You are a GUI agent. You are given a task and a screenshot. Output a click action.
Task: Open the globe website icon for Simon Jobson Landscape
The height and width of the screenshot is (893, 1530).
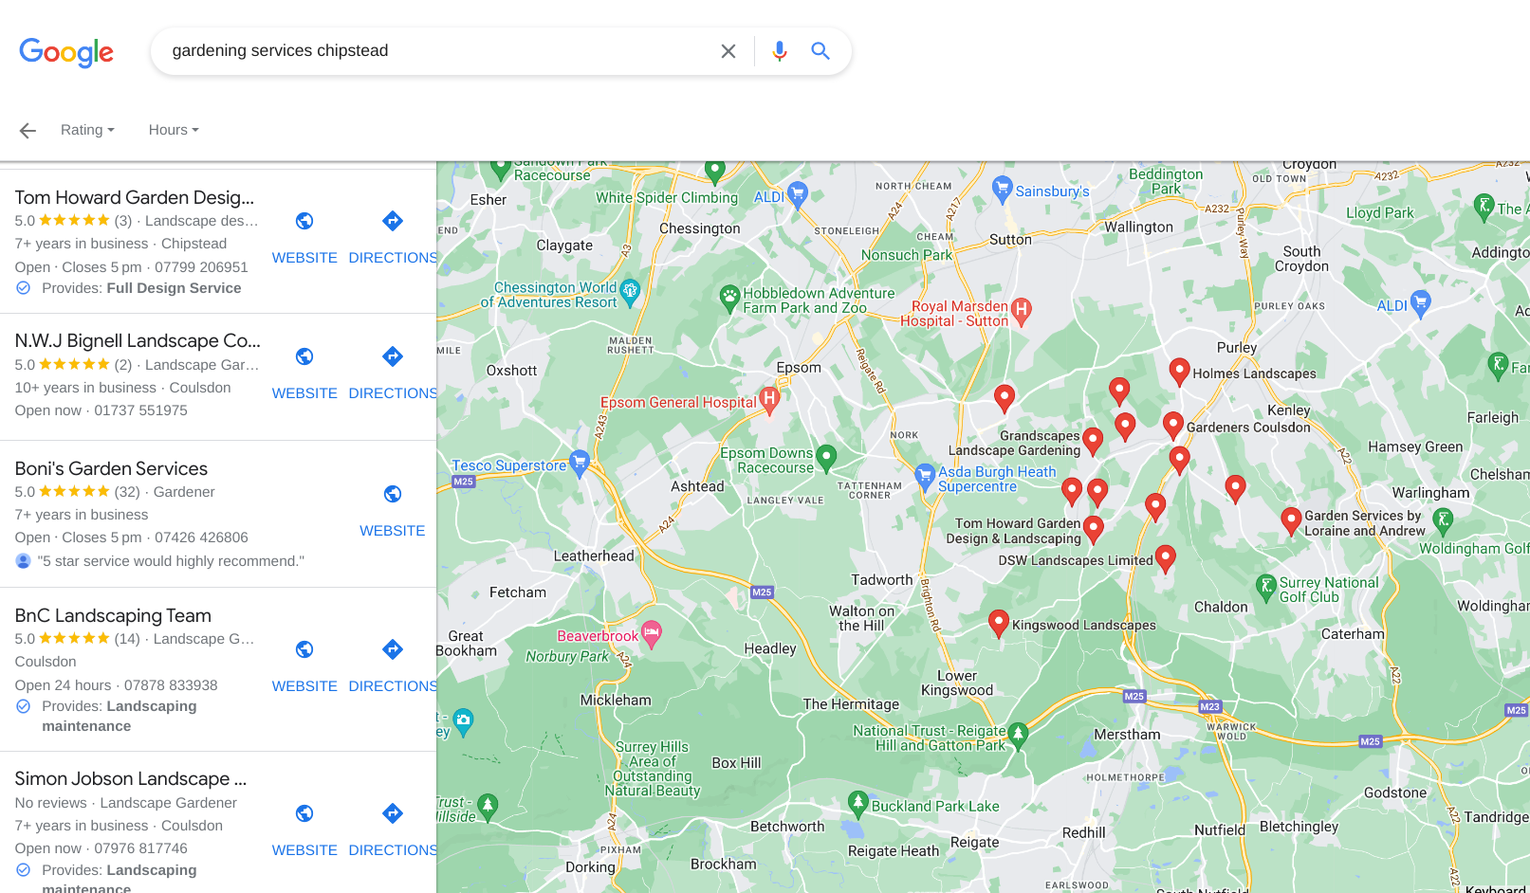tap(304, 813)
